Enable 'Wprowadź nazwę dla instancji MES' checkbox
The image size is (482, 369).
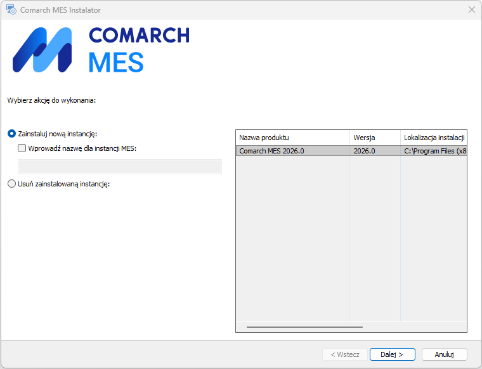click(x=22, y=148)
